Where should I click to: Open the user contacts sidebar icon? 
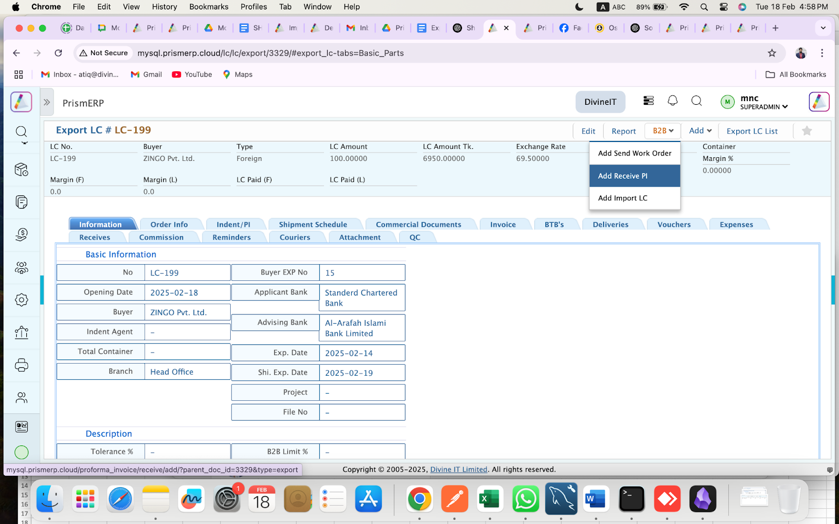tap(21, 398)
